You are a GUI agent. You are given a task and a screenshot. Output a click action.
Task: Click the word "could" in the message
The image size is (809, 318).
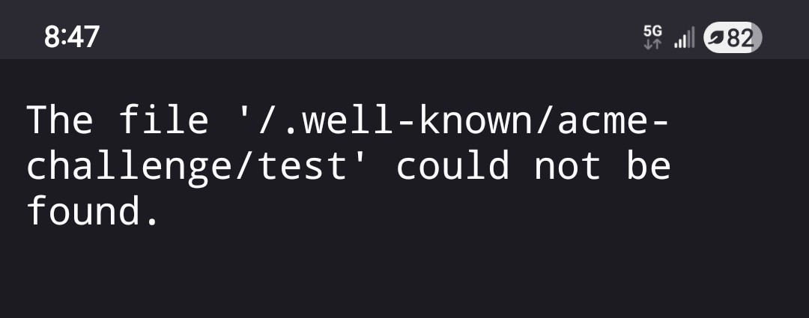coord(452,167)
